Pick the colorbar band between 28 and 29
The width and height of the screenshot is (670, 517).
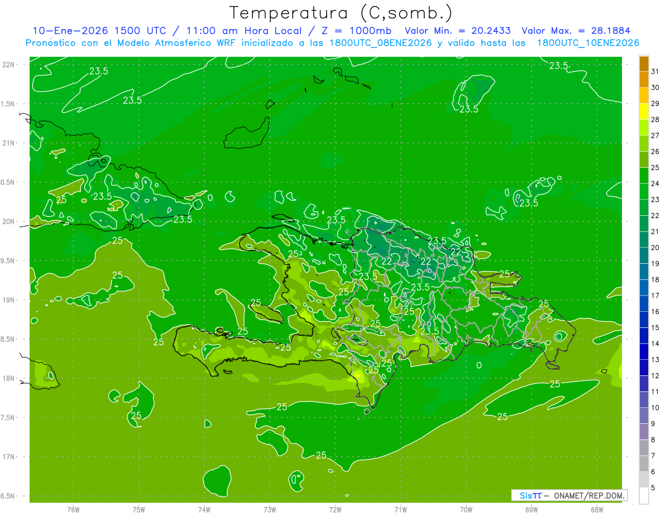(644, 112)
